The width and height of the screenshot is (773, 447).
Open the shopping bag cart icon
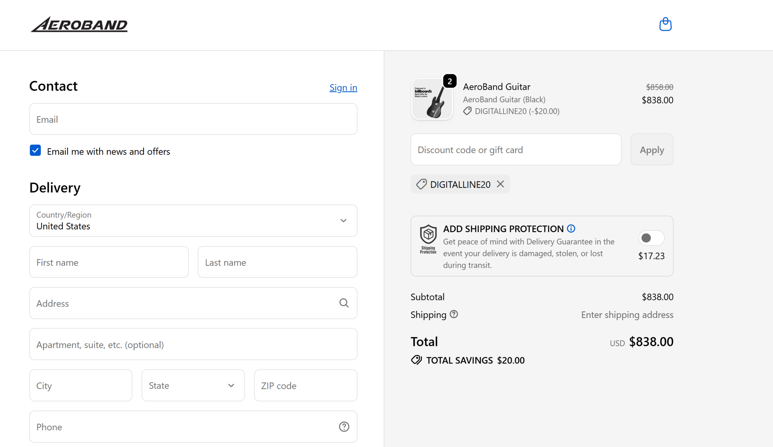pos(665,24)
